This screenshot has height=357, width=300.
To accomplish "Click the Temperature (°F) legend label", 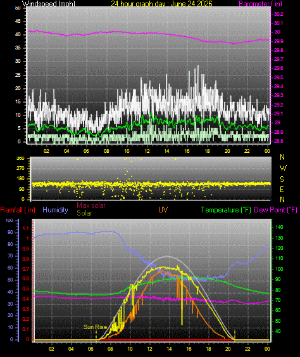I will tap(226, 210).
